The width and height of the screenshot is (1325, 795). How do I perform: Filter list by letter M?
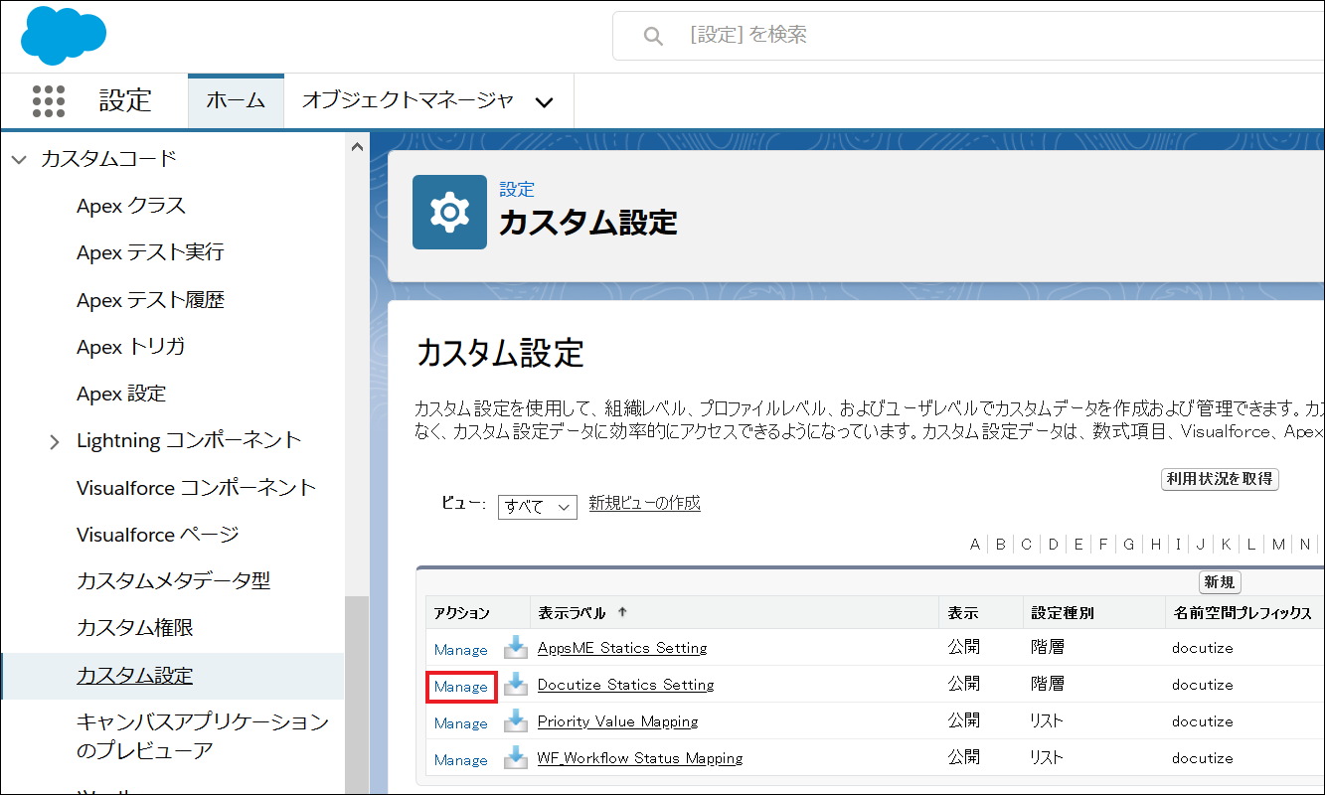click(x=1278, y=544)
